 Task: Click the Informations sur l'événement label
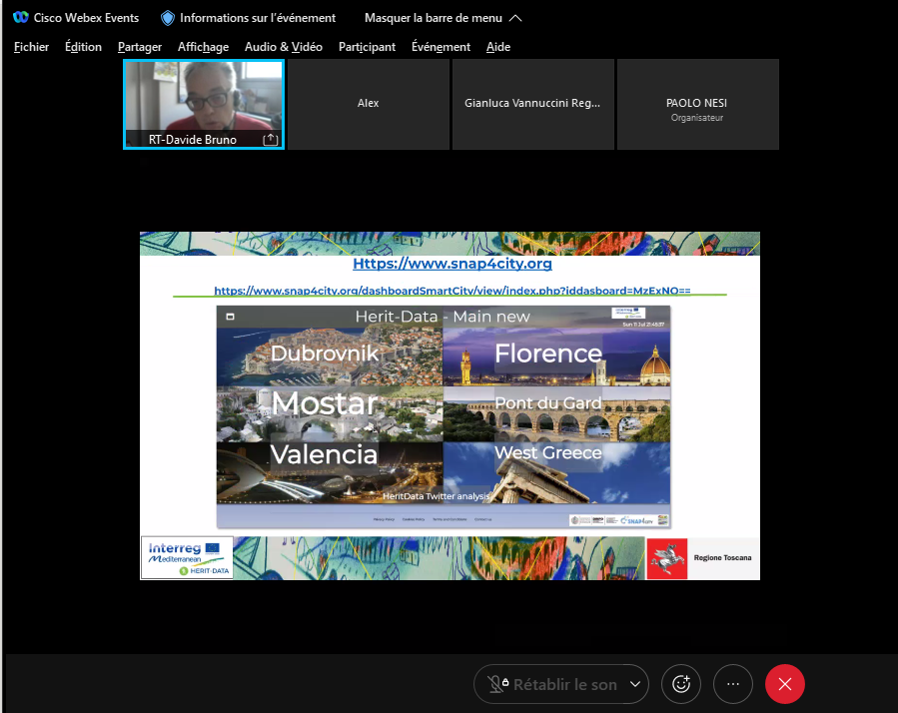click(x=258, y=18)
